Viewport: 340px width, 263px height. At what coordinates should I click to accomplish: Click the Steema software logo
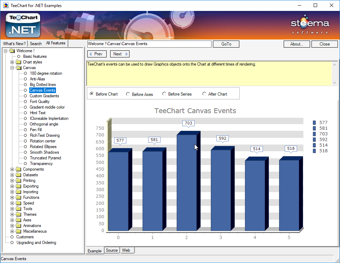pos(310,24)
